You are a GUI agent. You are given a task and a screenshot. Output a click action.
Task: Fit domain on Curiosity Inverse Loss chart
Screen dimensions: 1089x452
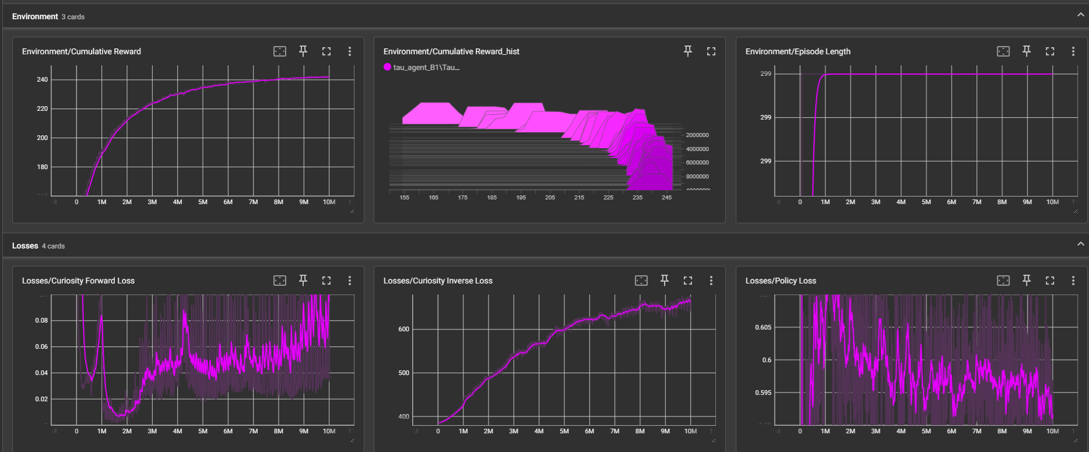tap(641, 281)
